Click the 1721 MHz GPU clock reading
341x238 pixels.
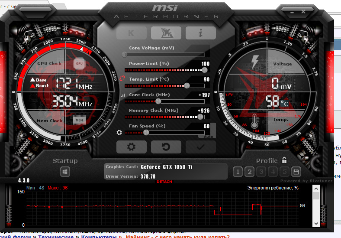[74, 84]
